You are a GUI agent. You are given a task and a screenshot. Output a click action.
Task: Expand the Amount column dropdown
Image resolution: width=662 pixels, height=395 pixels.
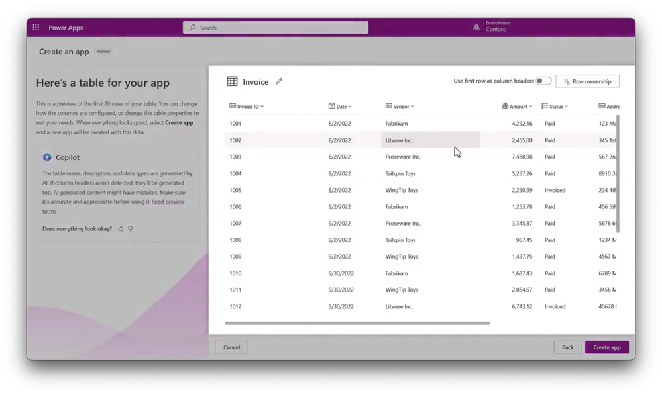pyautogui.click(x=530, y=107)
